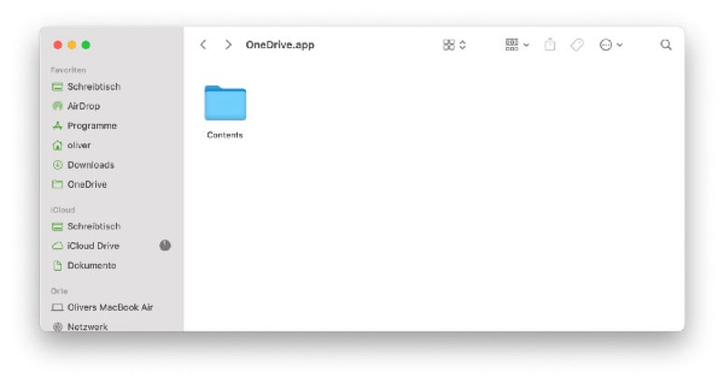Click the Favoriten section header

(x=69, y=70)
